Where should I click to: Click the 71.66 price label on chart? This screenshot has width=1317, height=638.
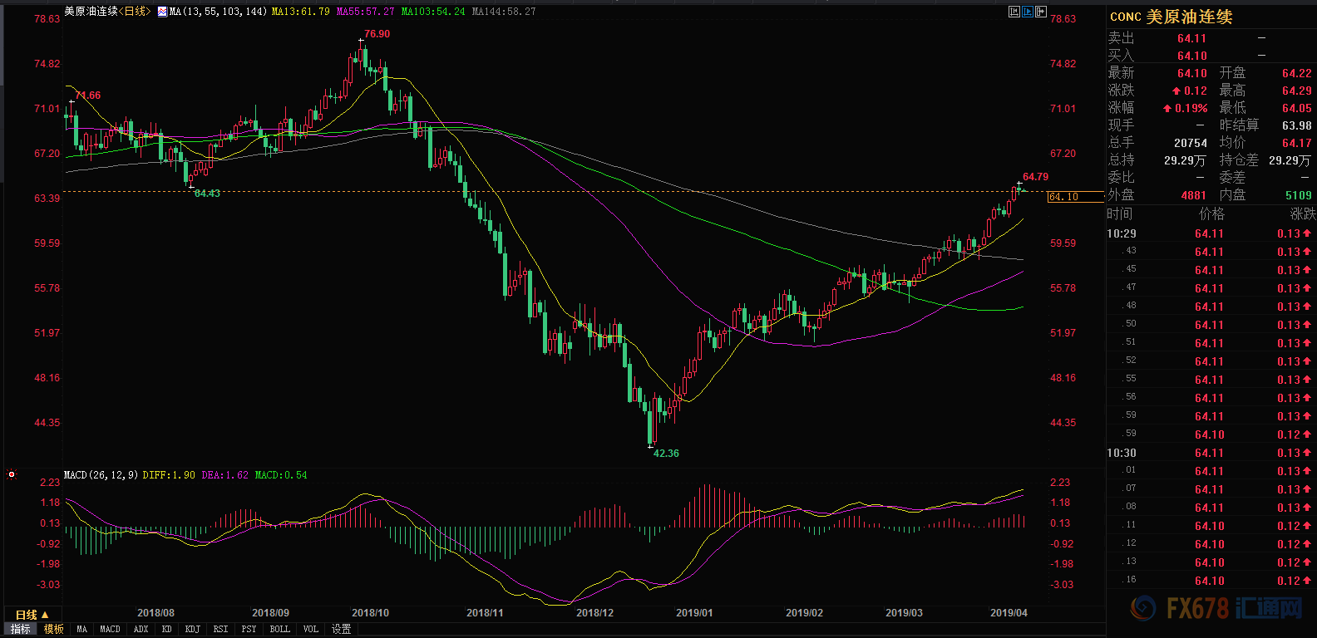[x=88, y=96]
